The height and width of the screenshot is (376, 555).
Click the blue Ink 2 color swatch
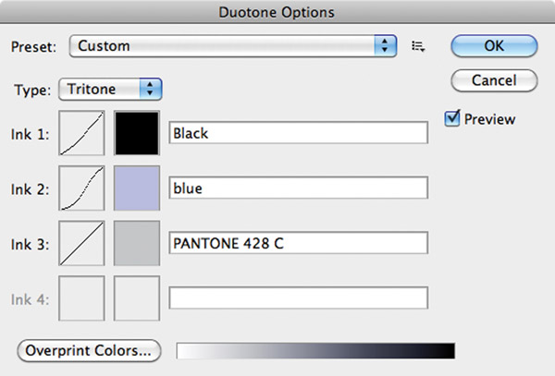[137, 188]
